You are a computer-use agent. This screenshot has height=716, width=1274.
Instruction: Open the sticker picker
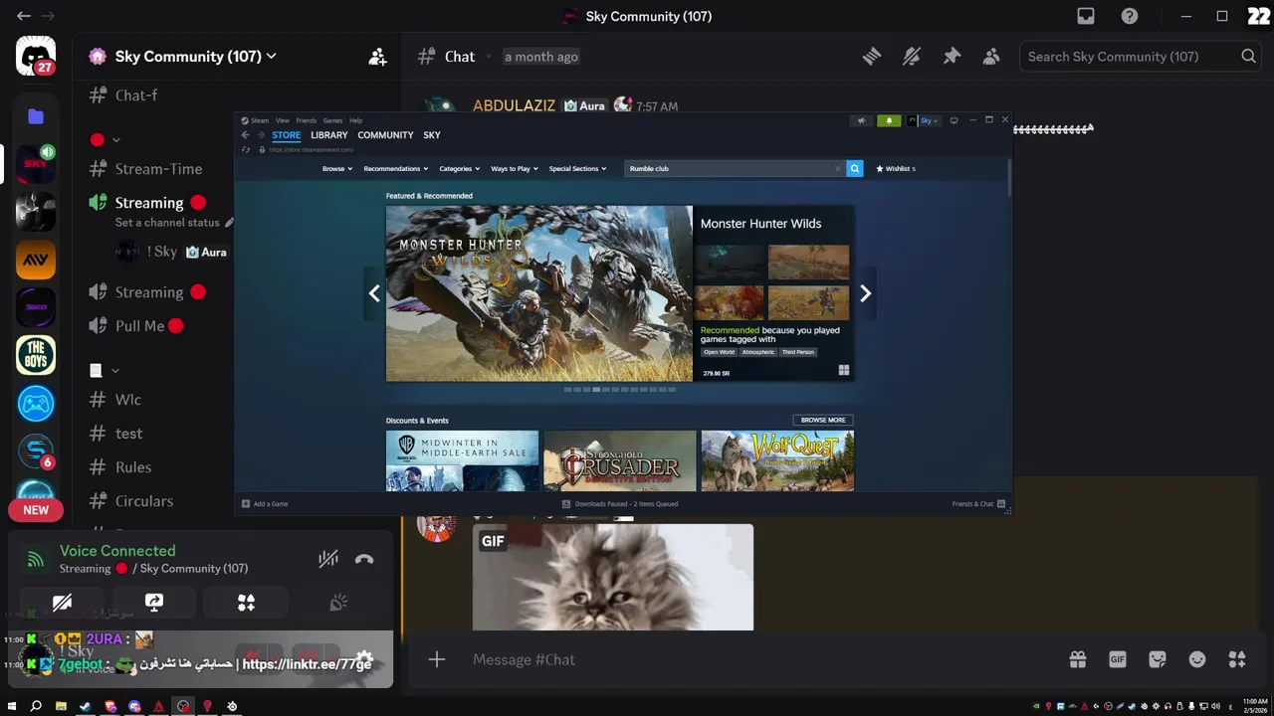1158,659
